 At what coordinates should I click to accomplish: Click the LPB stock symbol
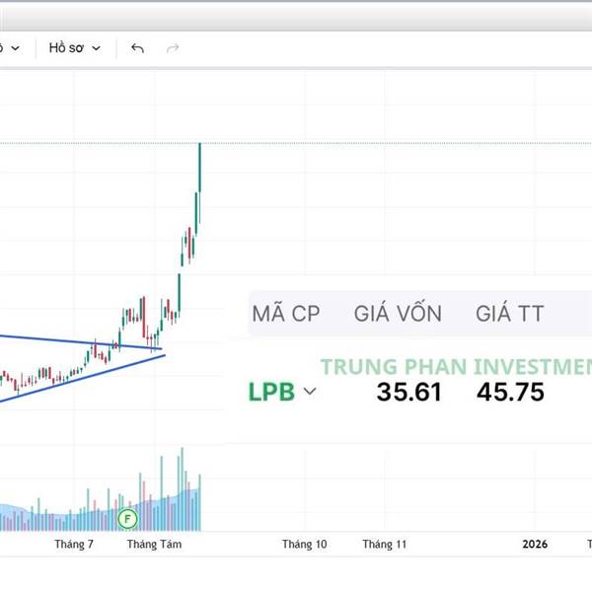point(271,392)
